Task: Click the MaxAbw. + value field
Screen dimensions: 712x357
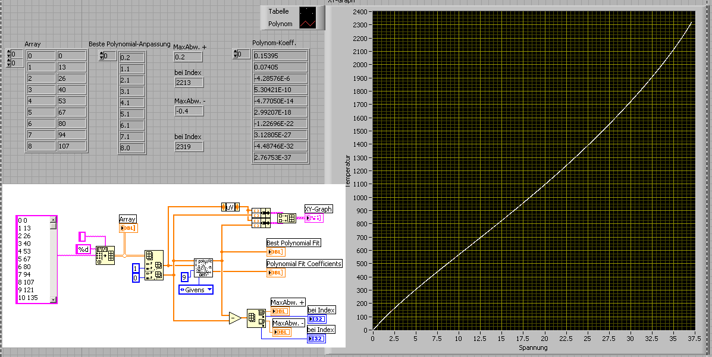Action: click(189, 56)
